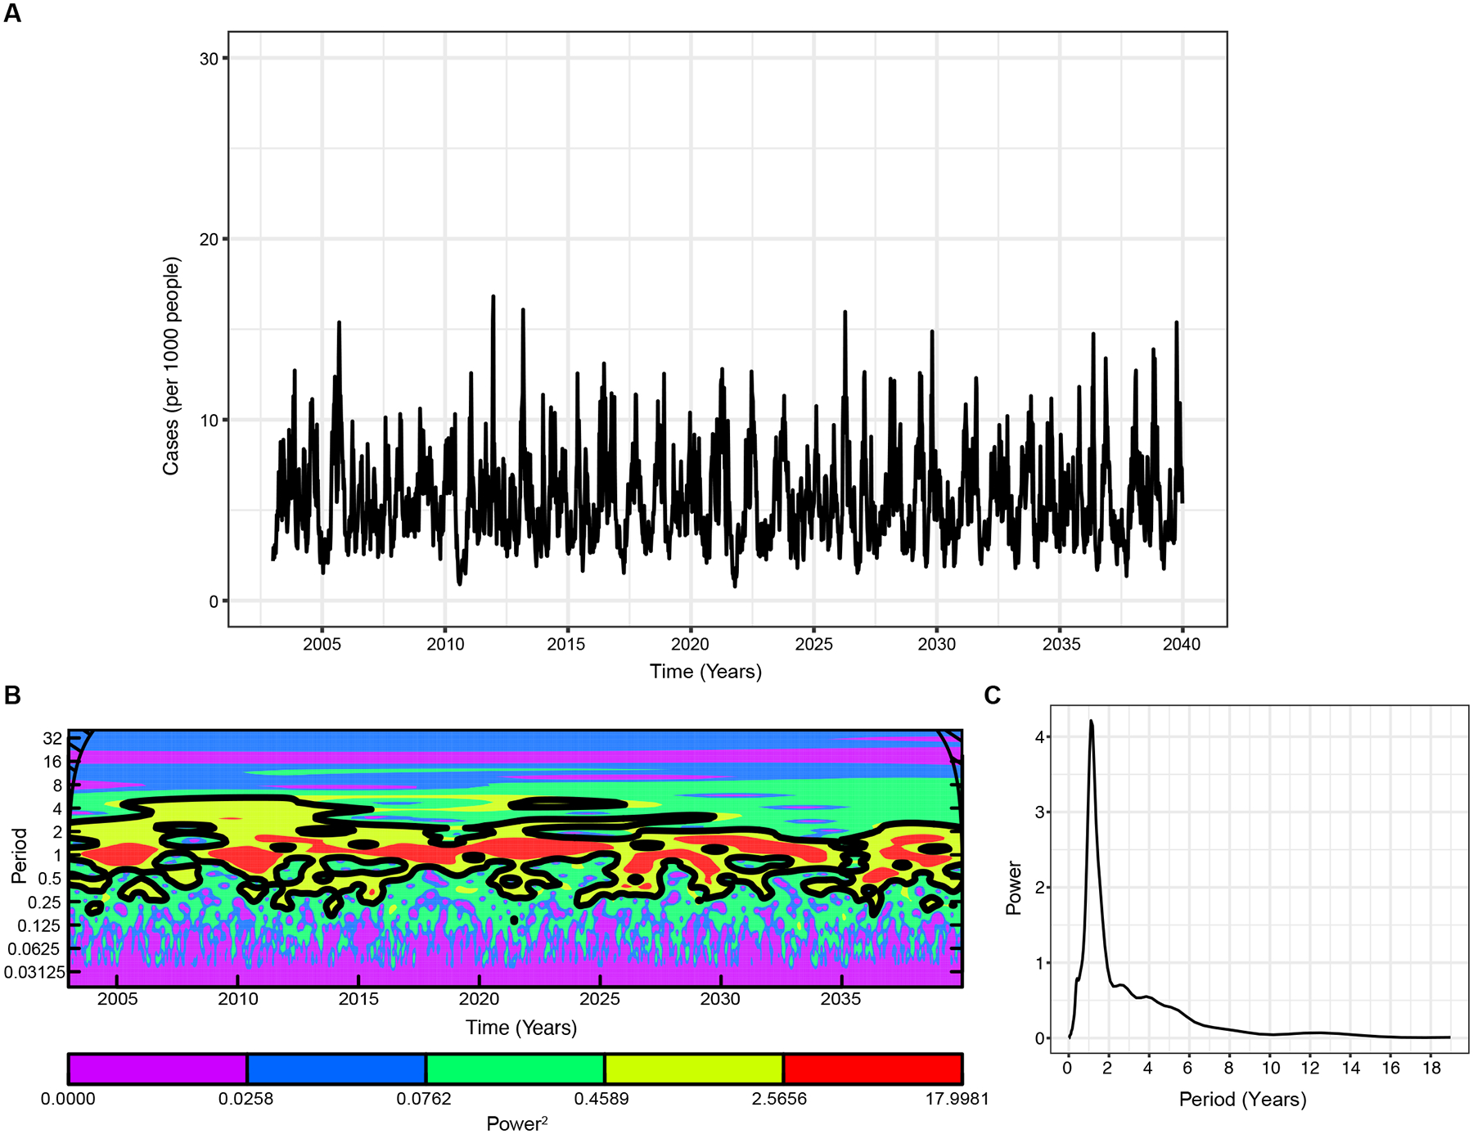Click the 2035 tick label in panel B
This screenshot has width=1473, height=1134.
coord(841,1000)
